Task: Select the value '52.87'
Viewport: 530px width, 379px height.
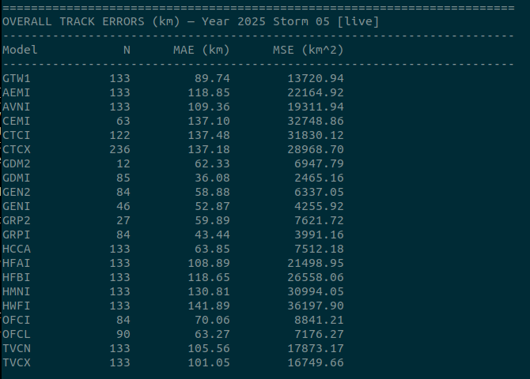Action: click(212, 206)
